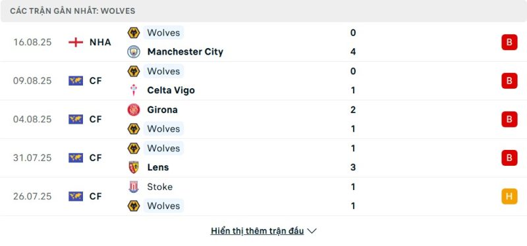Expand more matches with the chevron arrow

coord(312,231)
